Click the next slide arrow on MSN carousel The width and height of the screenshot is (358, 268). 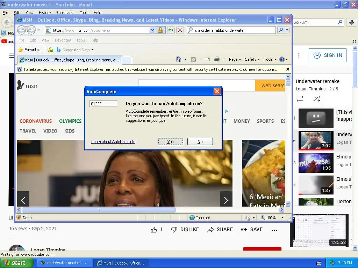click(226, 200)
